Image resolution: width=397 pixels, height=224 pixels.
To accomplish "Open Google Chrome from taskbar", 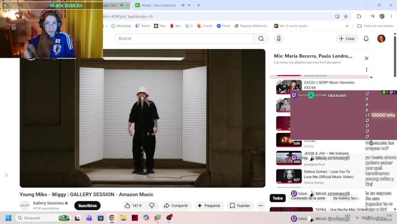I will point(112,218).
